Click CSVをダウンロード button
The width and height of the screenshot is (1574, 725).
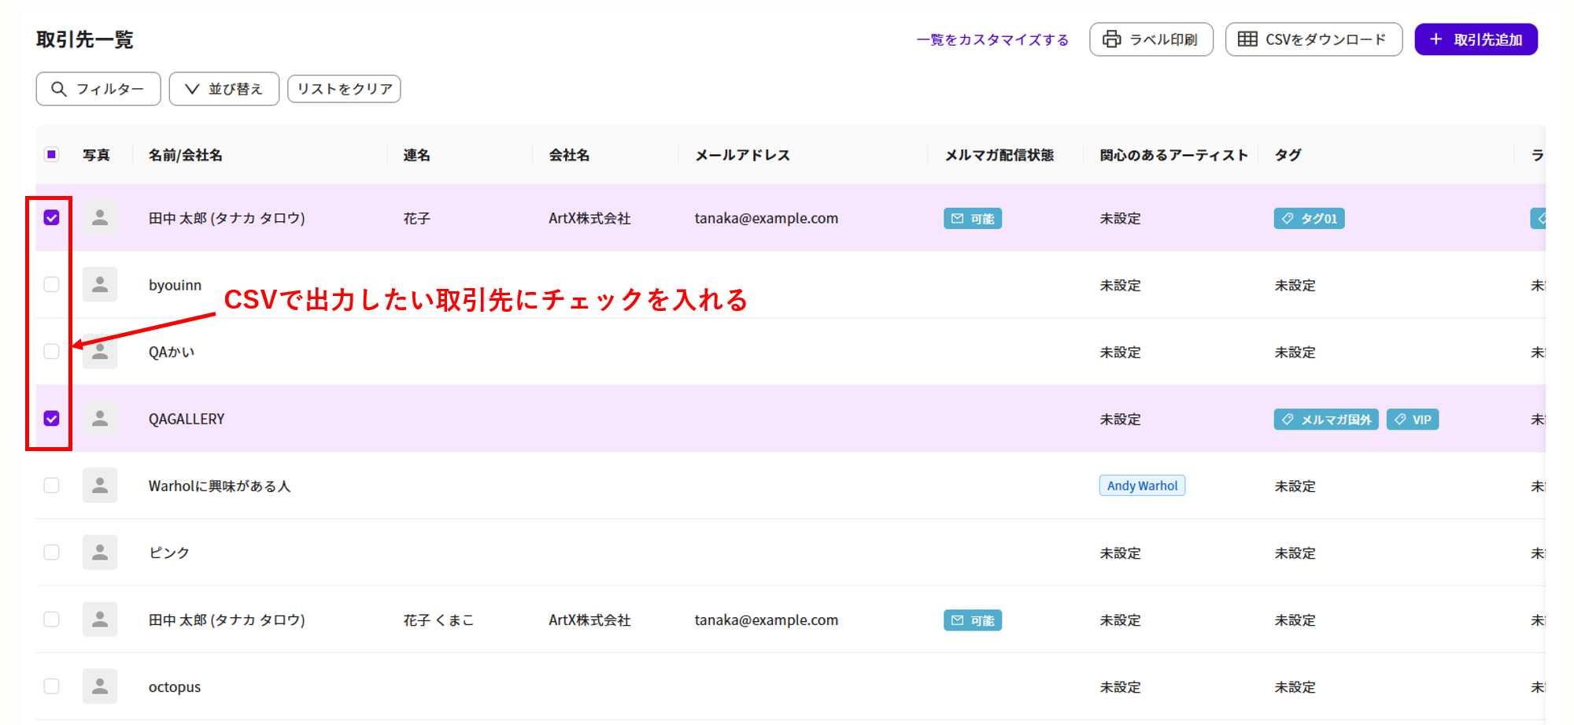(1314, 39)
